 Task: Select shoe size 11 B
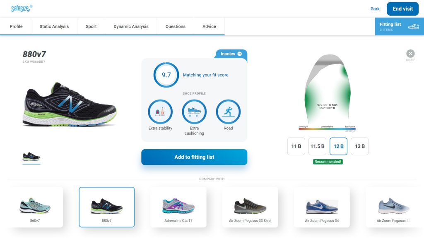[x=296, y=146]
